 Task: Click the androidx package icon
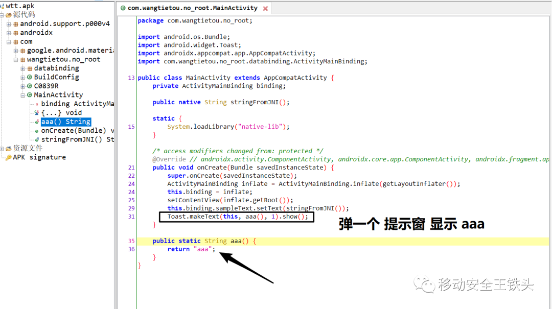tap(15, 33)
